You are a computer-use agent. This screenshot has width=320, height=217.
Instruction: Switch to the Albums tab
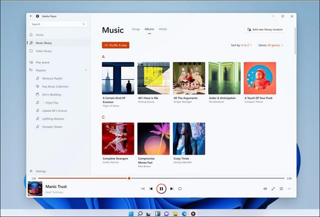point(149,29)
